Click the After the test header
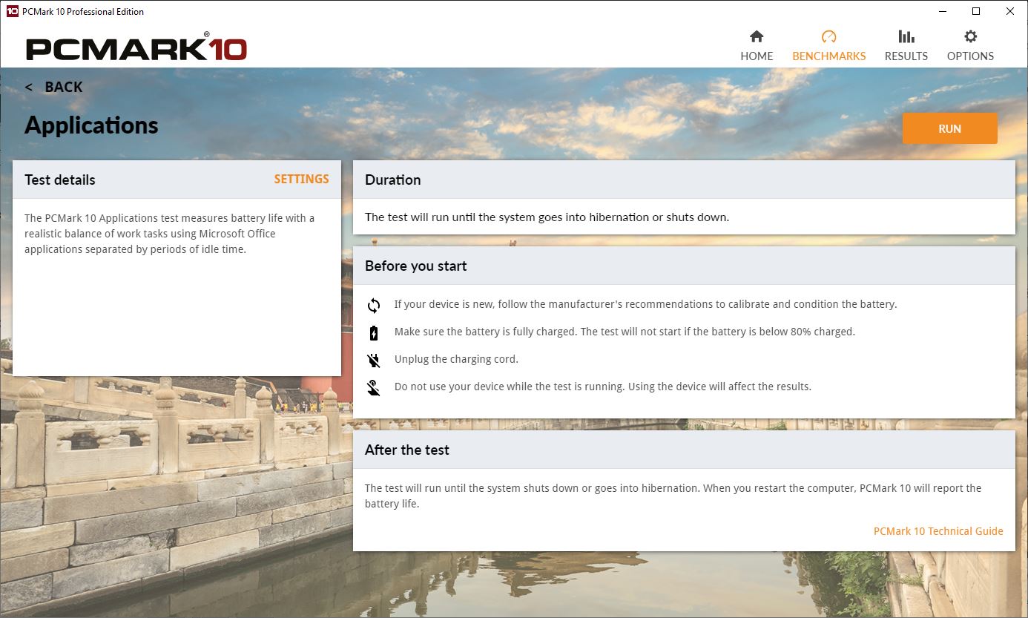Screen dimensions: 1028x618 684,450
